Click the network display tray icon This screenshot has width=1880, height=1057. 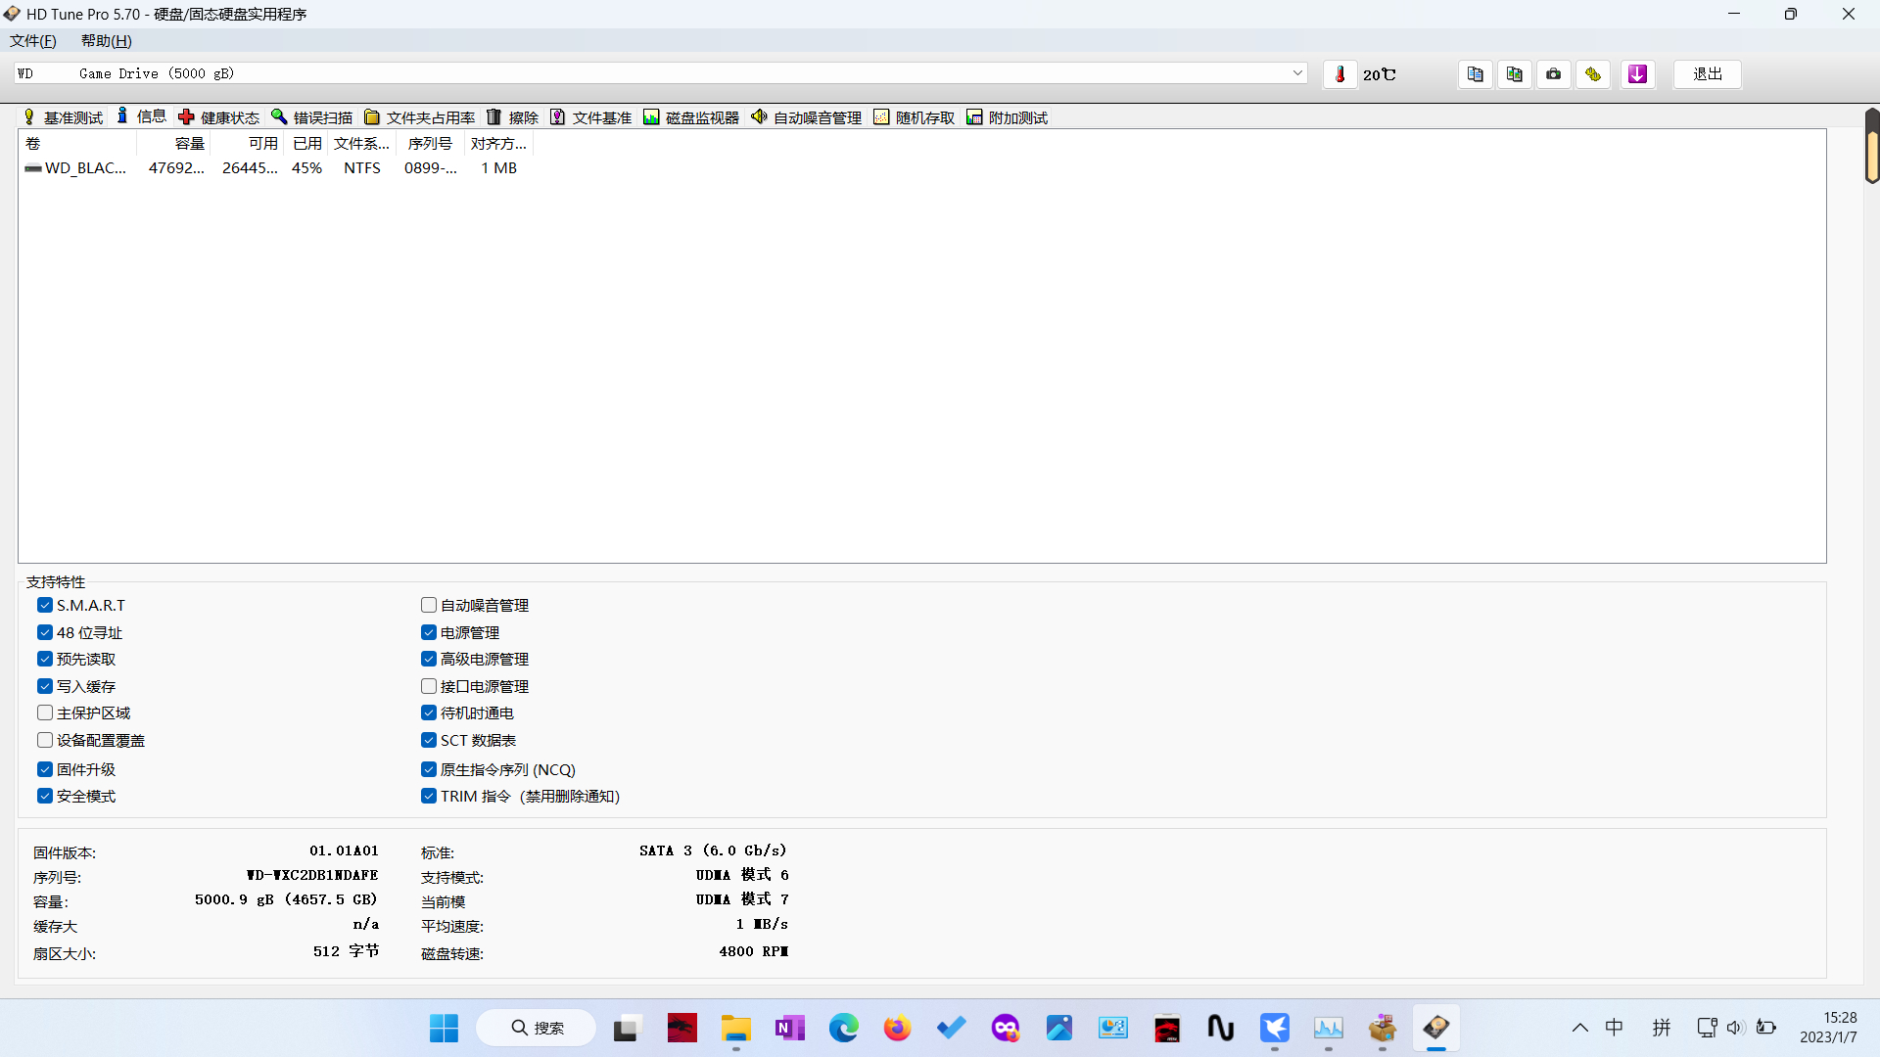click(1707, 1028)
